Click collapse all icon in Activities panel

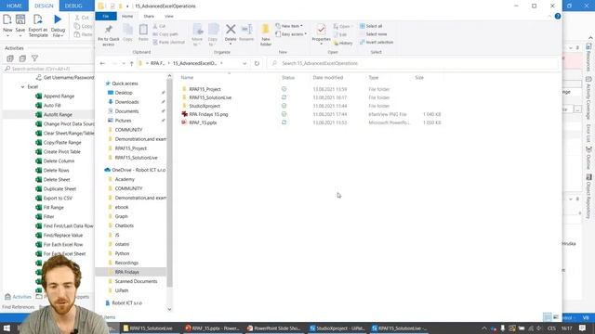pyautogui.click(x=22, y=58)
